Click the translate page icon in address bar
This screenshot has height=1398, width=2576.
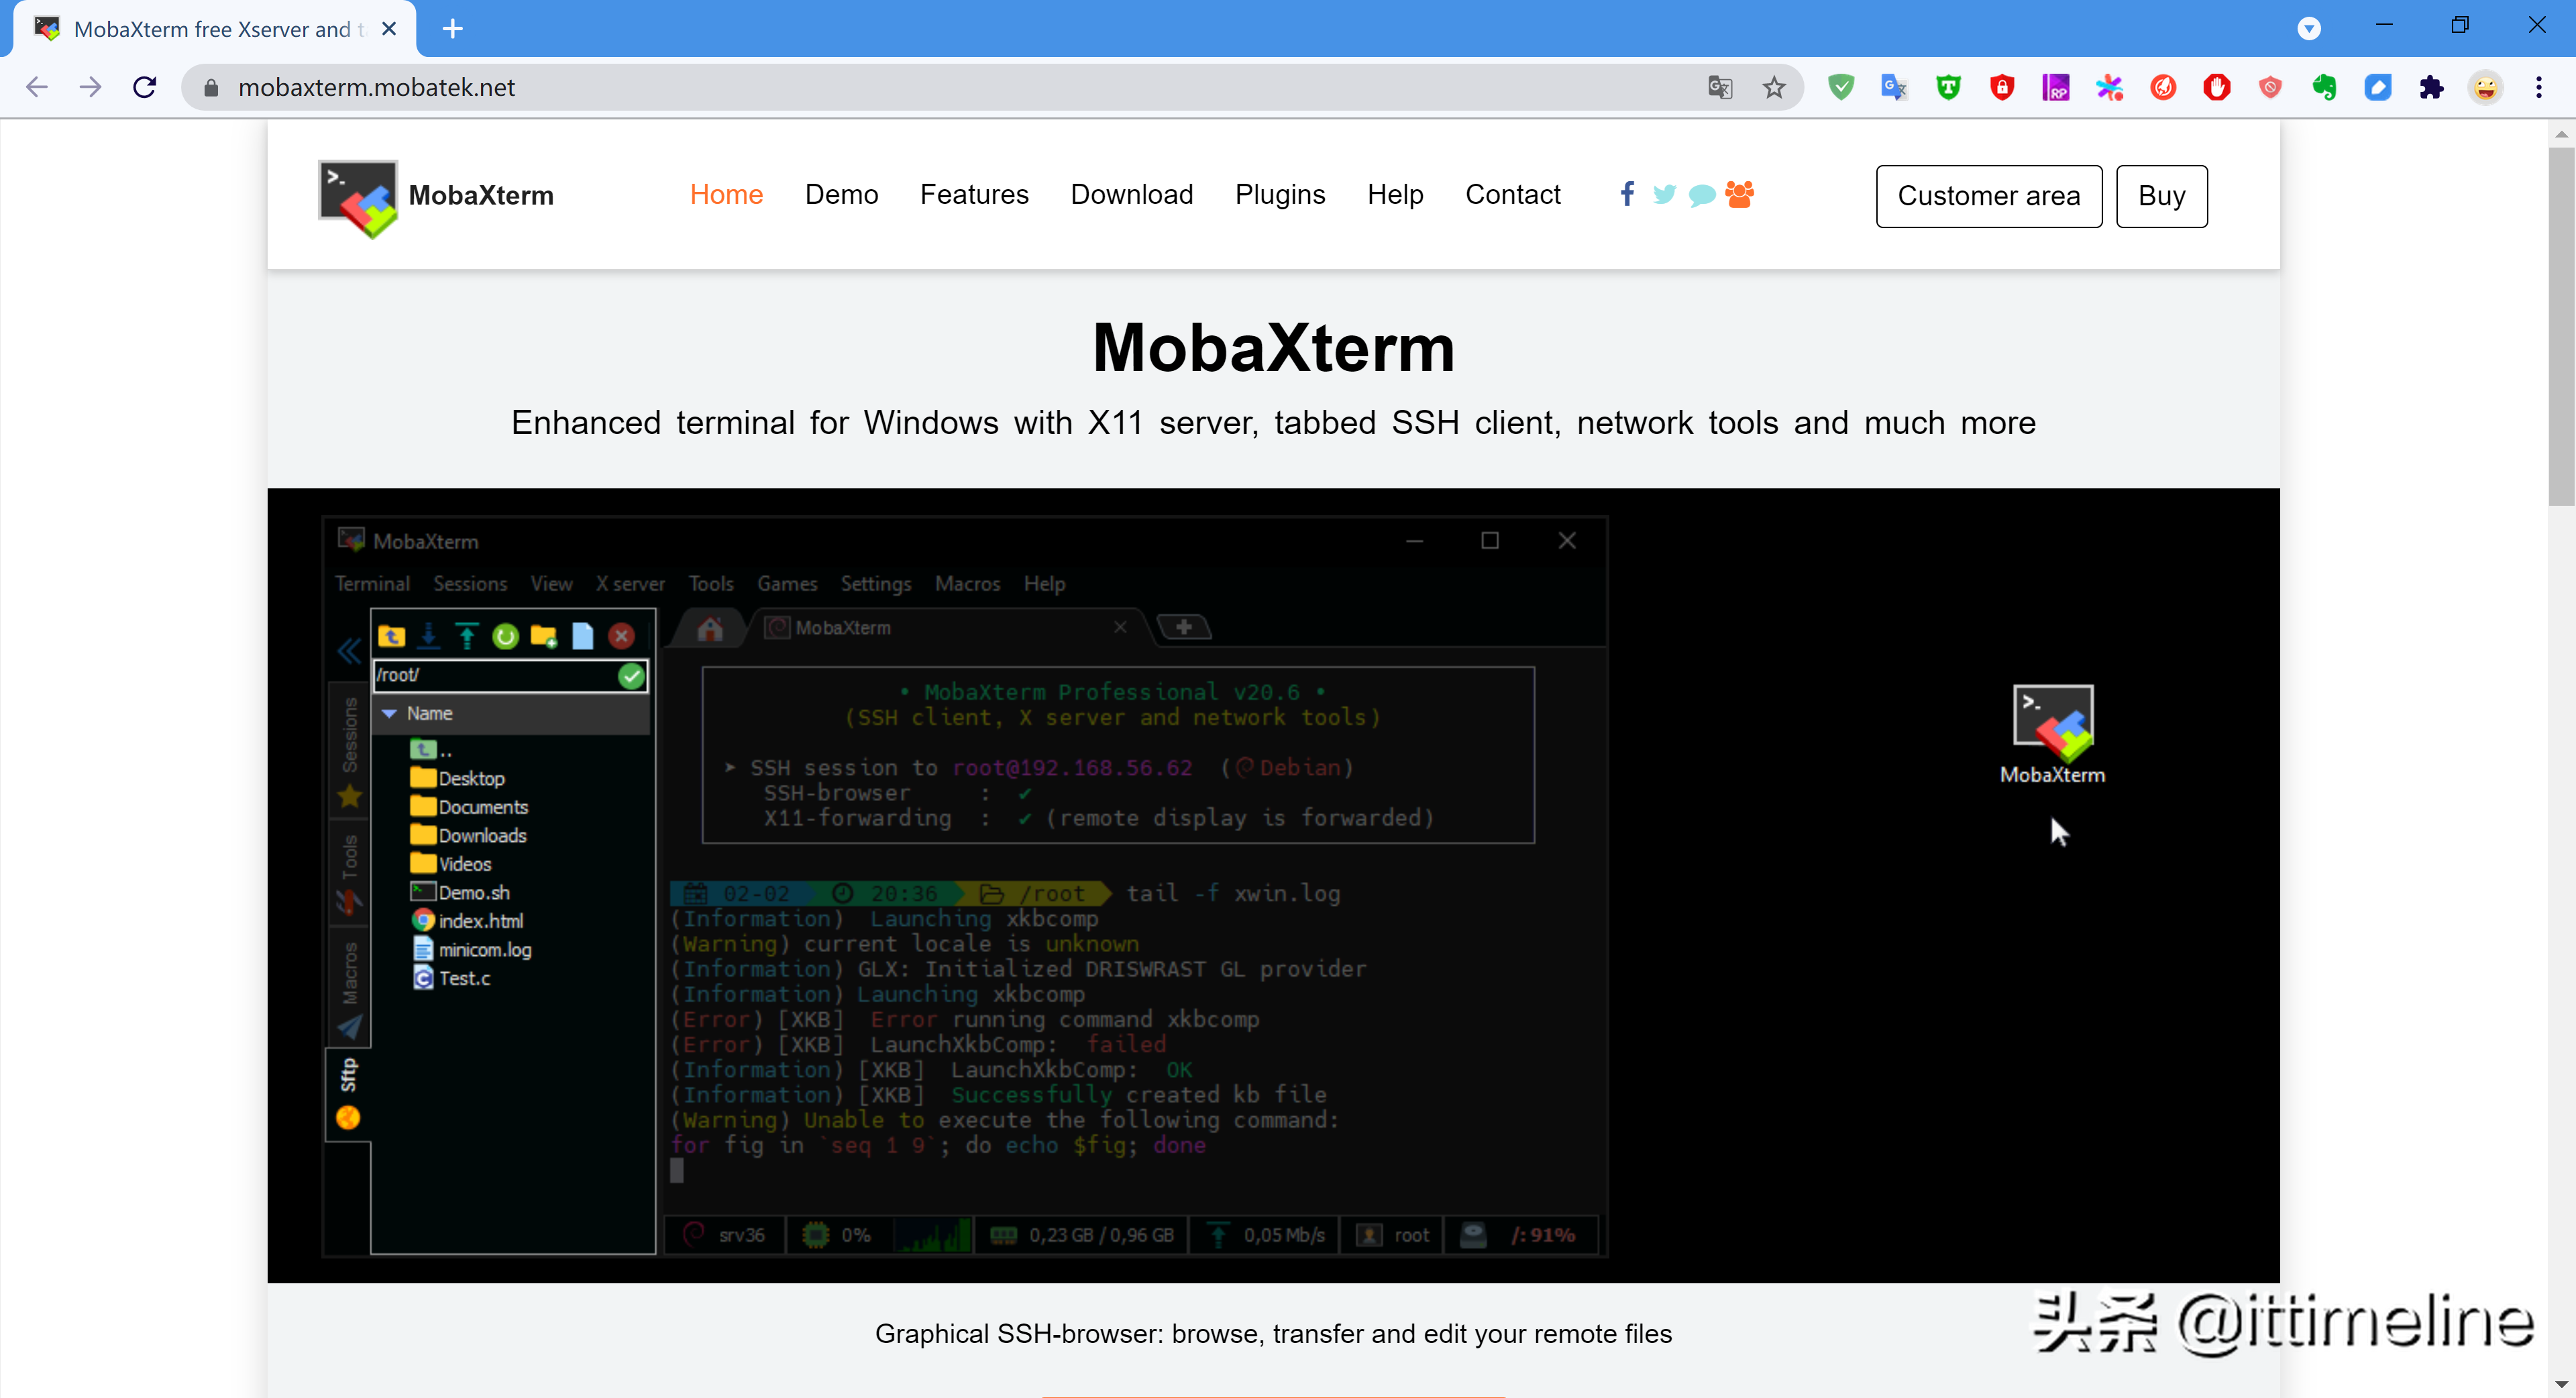point(1720,87)
